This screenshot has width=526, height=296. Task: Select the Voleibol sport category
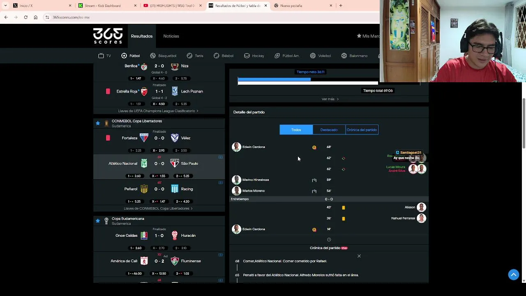(x=320, y=55)
